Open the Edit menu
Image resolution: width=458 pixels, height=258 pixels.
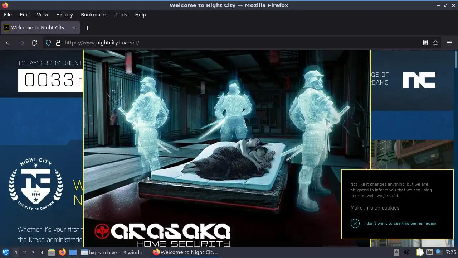[24, 15]
